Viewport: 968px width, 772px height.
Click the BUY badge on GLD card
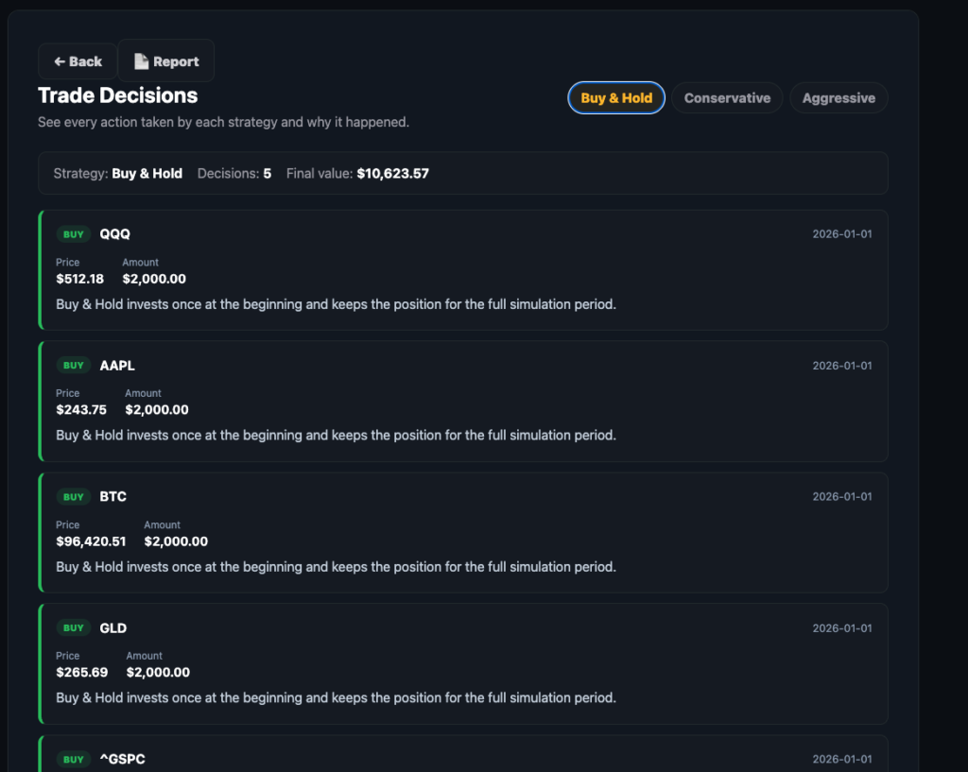pyautogui.click(x=74, y=627)
